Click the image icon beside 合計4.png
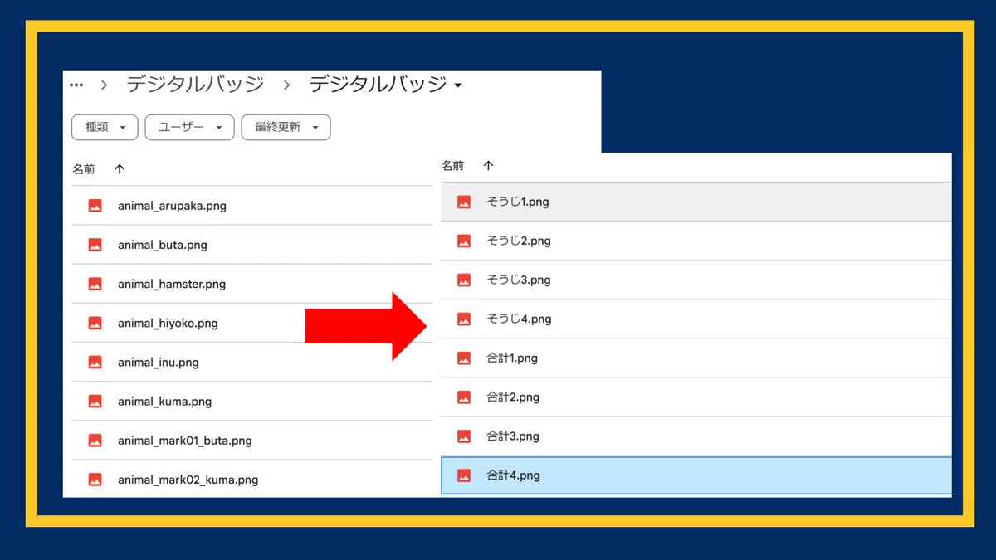Screen dimensions: 996x560 click(x=464, y=475)
